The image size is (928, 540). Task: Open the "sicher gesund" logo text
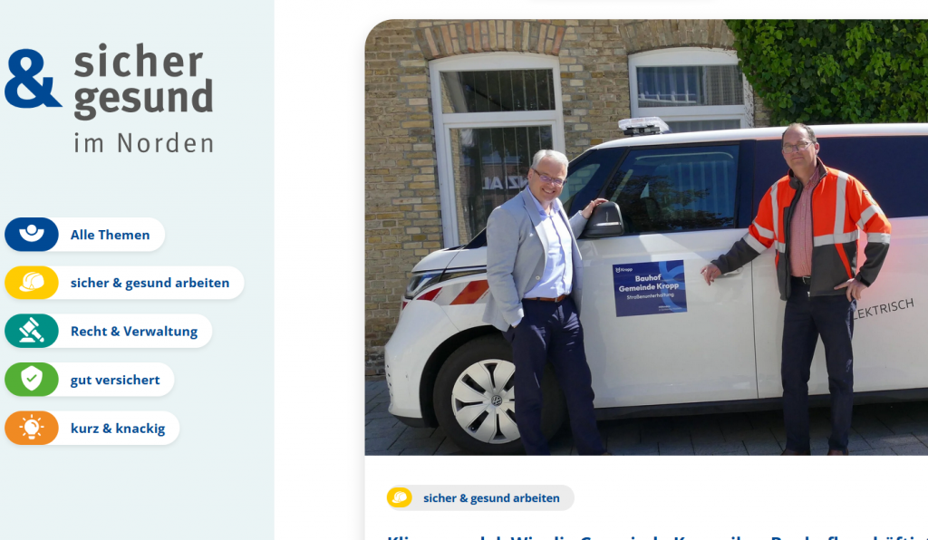tap(143, 82)
